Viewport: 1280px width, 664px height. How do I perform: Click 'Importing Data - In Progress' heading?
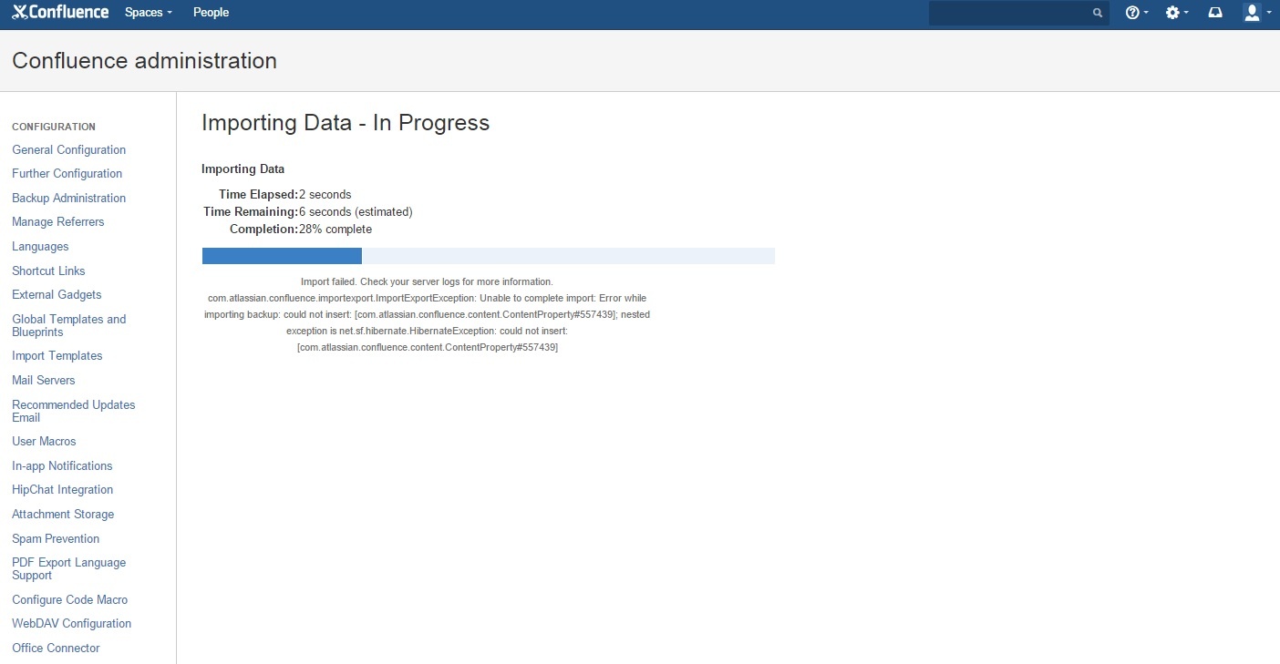pyautogui.click(x=346, y=123)
